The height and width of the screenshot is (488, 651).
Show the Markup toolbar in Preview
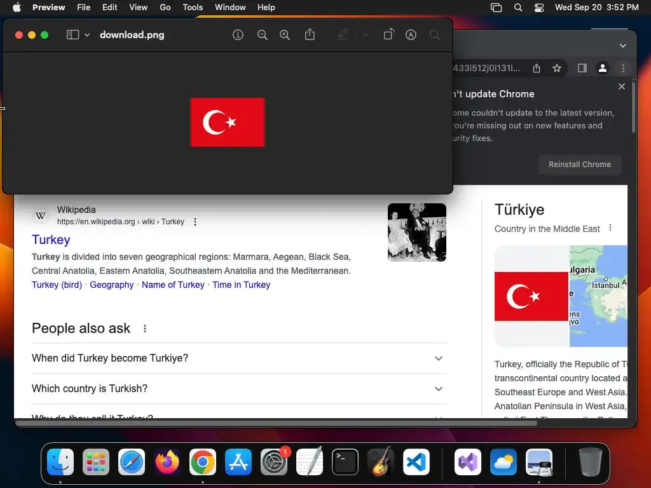coord(411,35)
